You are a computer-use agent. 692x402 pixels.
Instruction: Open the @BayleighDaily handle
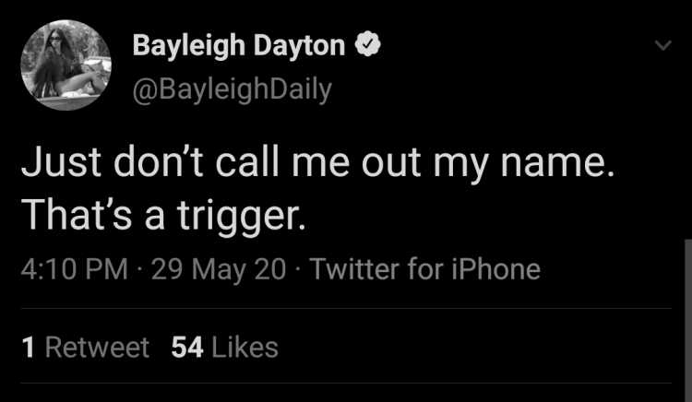point(233,90)
